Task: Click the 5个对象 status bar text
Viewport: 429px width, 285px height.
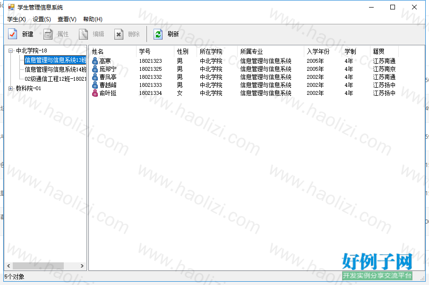Action: coord(14,277)
